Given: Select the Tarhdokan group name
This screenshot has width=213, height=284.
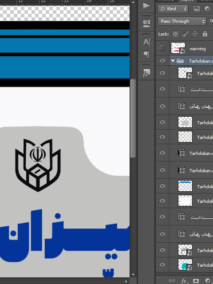Looking at the screenshot, I should [201, 61].
